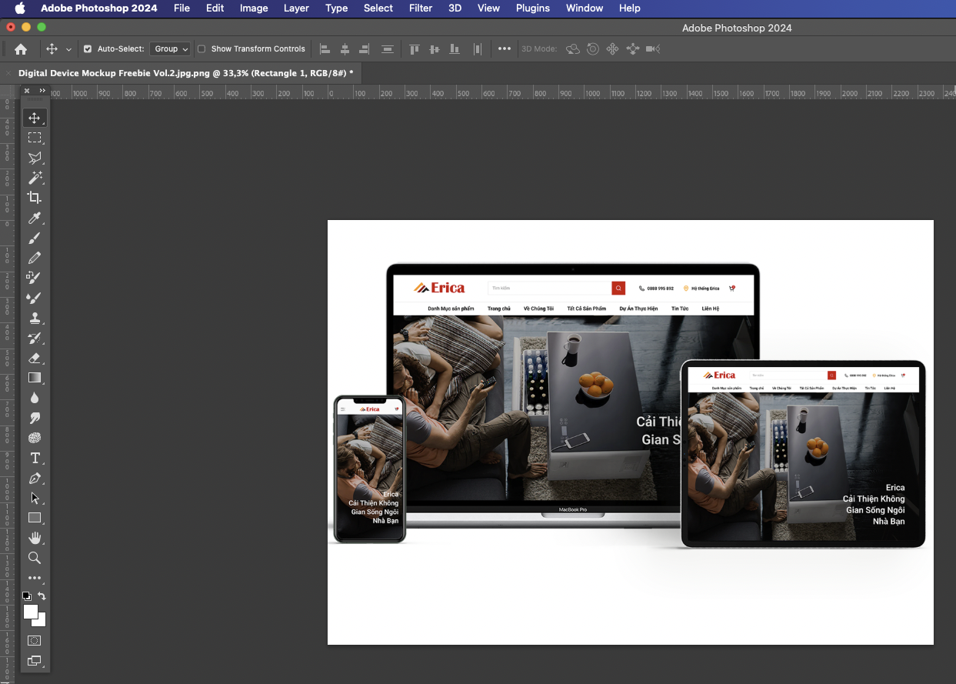Open the Auto-Select Group dropdown
The height and width of the screenshot is (684, 956).
[170, 48]
